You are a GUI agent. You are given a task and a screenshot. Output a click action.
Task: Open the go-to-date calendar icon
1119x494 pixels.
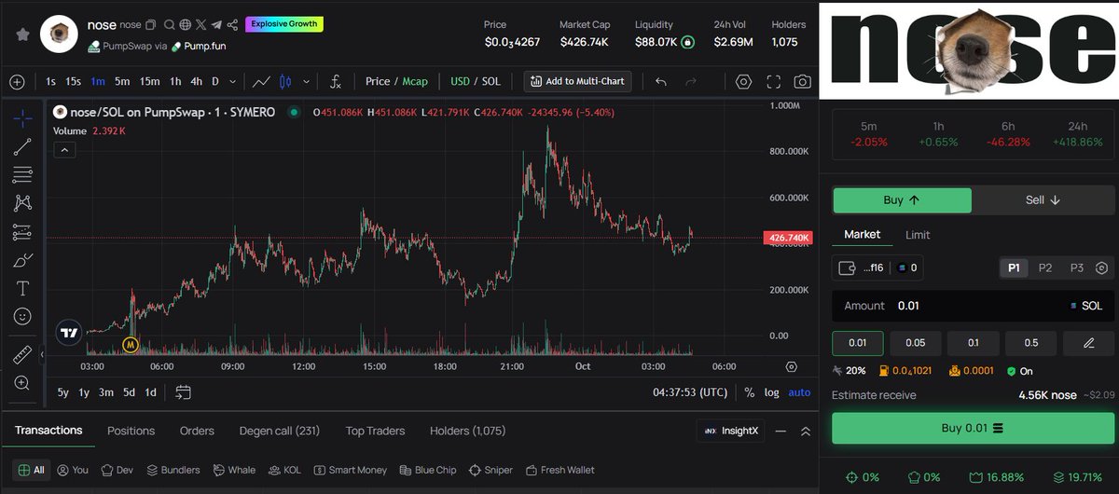(x=183, y=392)
